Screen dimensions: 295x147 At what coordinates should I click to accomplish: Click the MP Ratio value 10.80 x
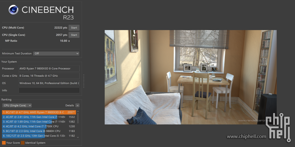coord(65,41)
